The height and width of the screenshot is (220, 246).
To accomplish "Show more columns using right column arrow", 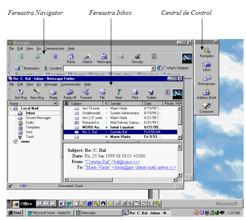I will click(x=181, y=103).
